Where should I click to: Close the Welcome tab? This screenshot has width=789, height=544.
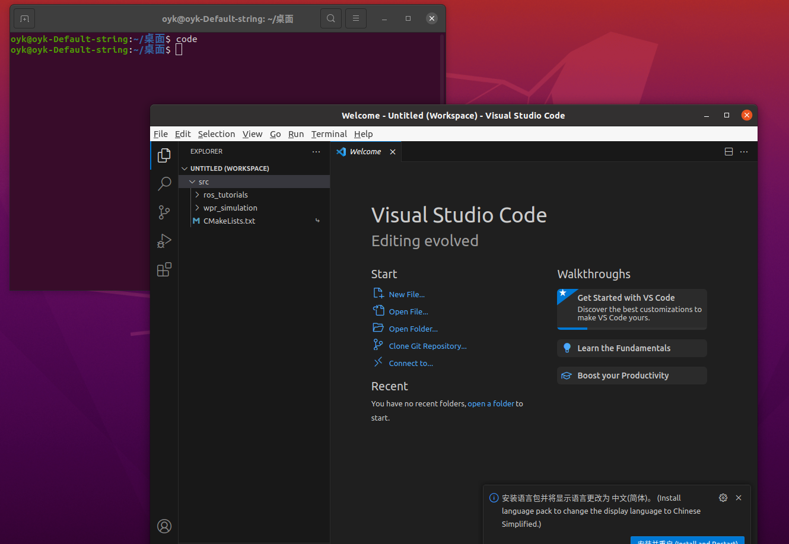click(x=393, y=152)
